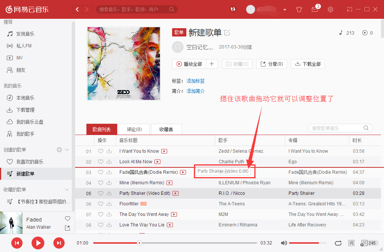The image size is (384, 252).
Task: Switch to the 评论(0) tab
Action: point(134,129)
